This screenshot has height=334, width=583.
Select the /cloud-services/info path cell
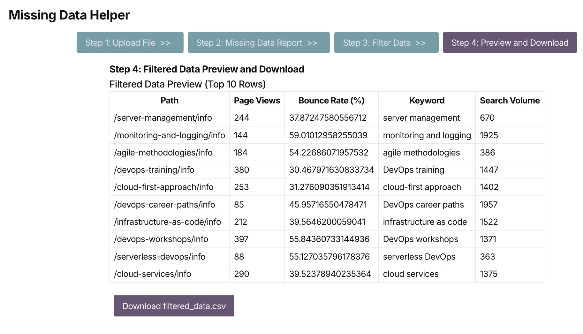[170, 274]
